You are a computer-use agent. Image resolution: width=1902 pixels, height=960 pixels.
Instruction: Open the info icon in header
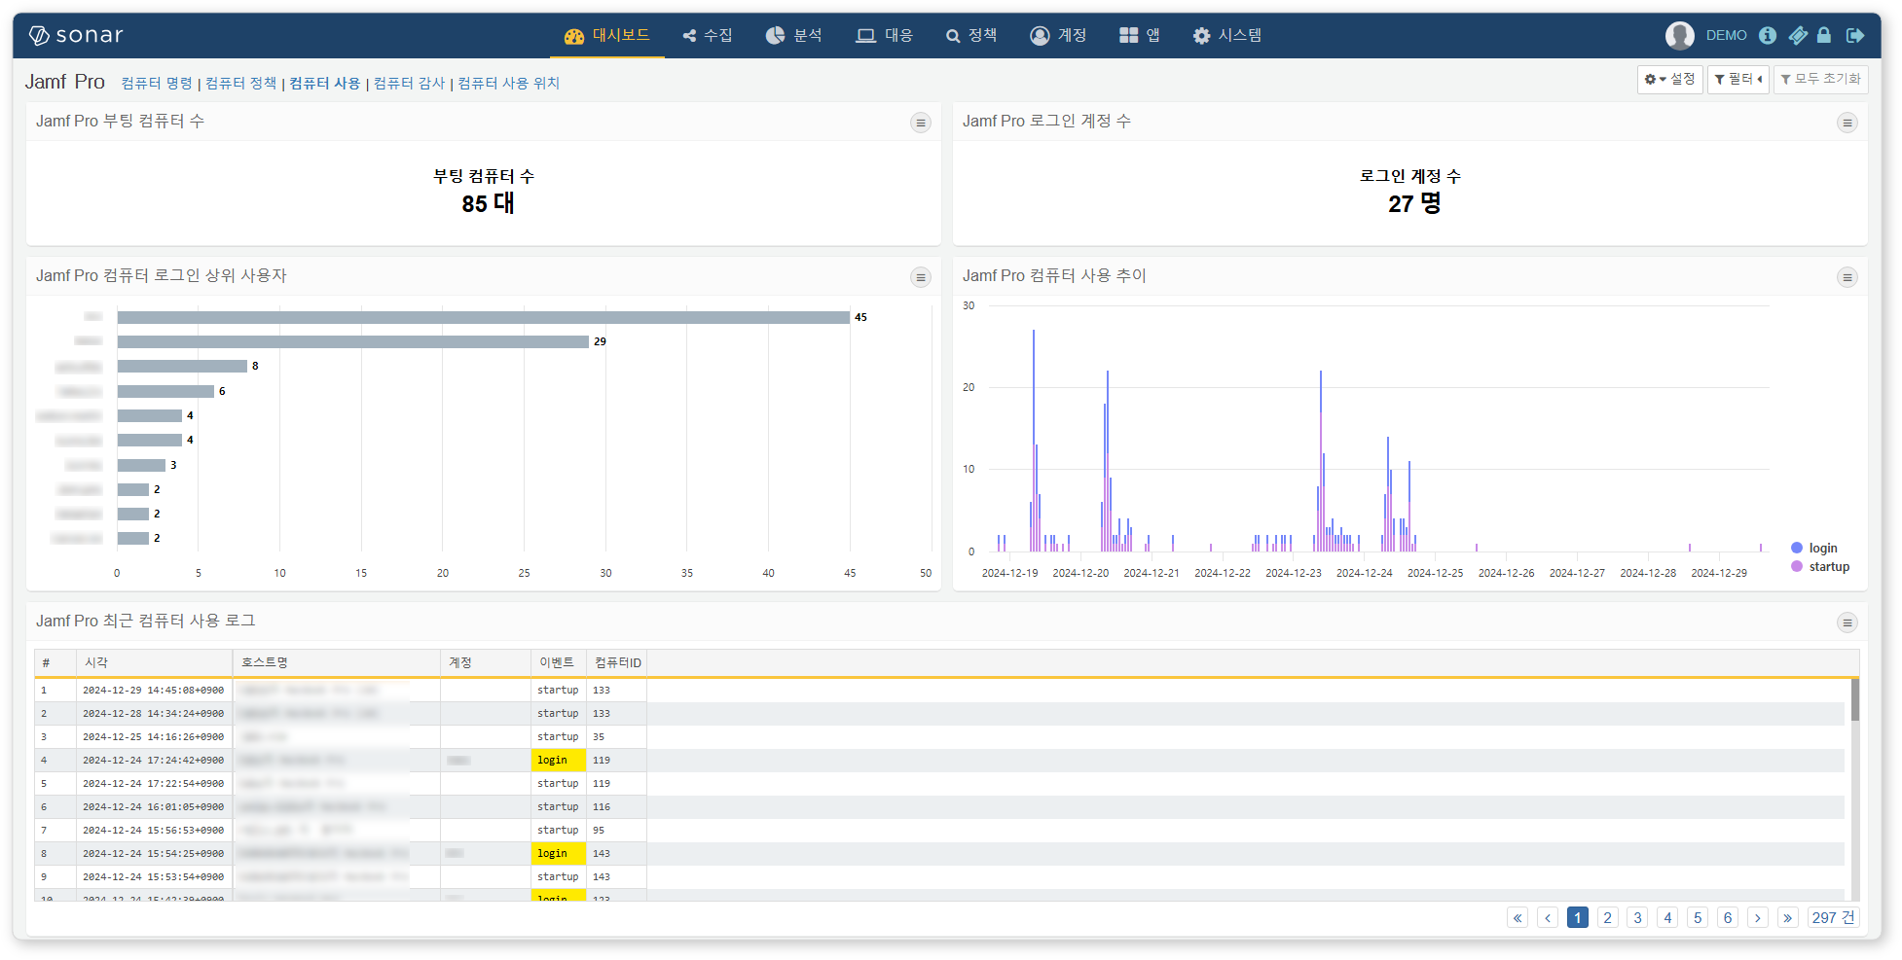tap(1768, 35)
